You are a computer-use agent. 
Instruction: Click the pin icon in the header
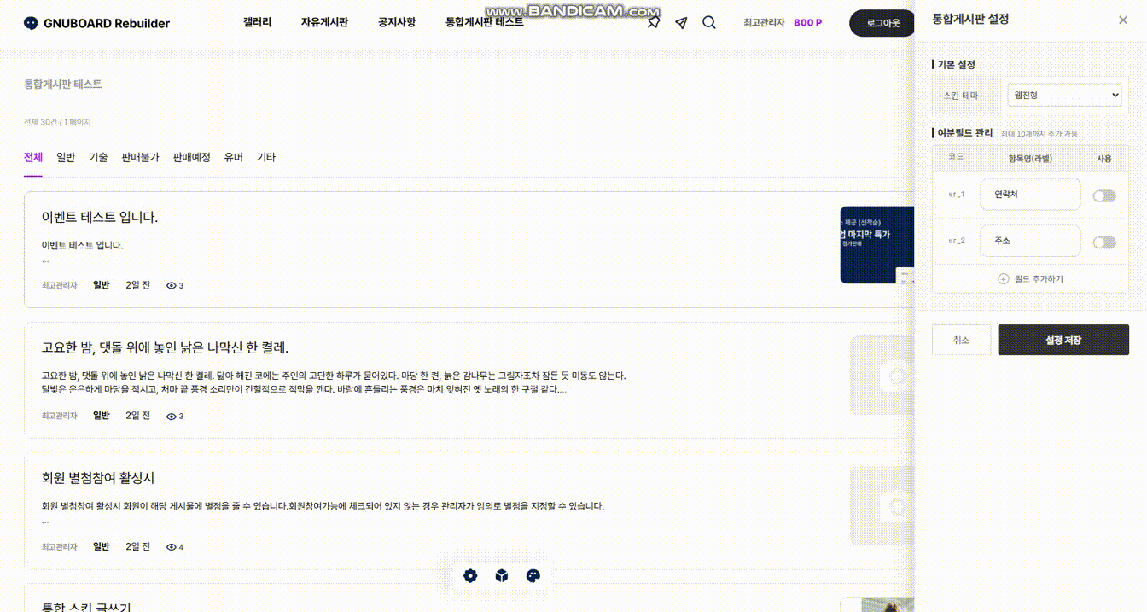coord(654,23)
